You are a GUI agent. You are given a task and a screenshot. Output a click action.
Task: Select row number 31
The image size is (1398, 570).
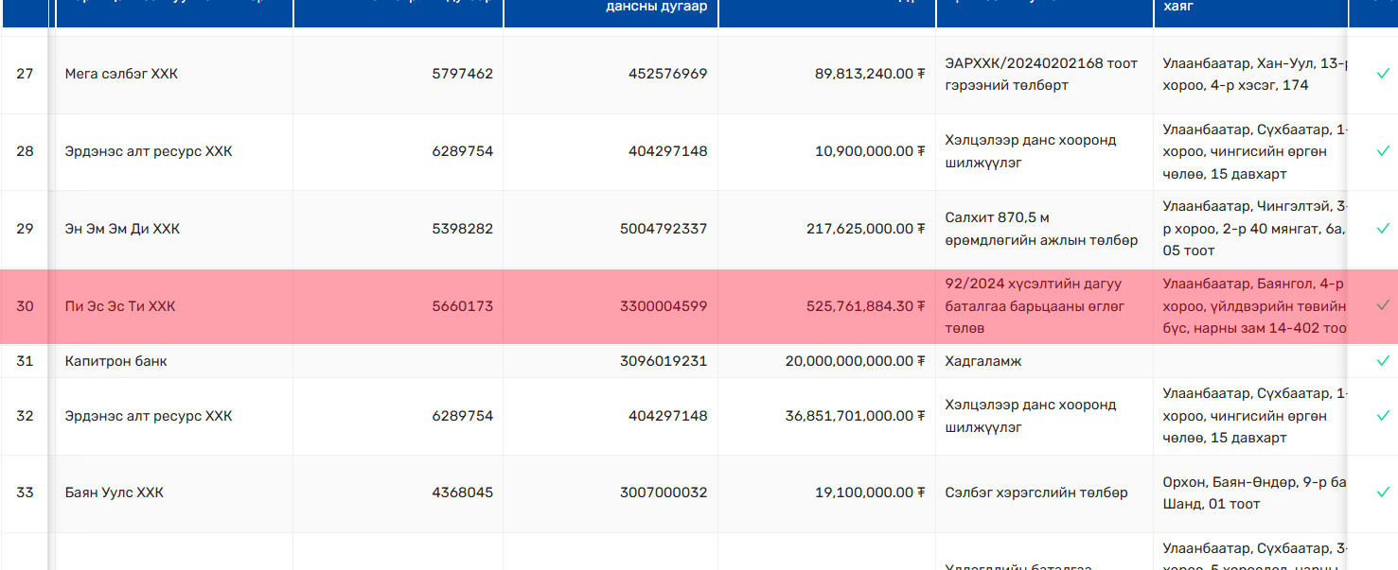click(x=25, y=361)
